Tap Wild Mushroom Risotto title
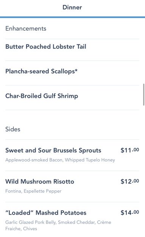The image size is (145, 237). [x=40, y=181]
